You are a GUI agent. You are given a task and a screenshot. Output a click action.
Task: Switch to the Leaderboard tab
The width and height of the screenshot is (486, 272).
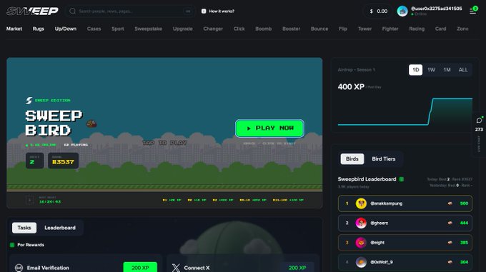[60, 228]
